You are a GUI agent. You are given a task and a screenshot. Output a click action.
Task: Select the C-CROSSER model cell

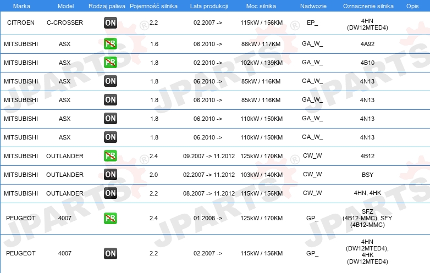pyautogui.click(x=65, y=23)
